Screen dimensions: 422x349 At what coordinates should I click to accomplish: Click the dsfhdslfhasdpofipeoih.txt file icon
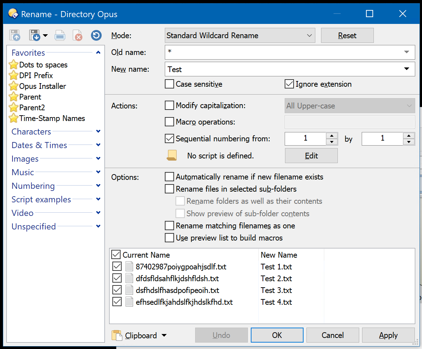pyautogui.click(x=129, y=290)
